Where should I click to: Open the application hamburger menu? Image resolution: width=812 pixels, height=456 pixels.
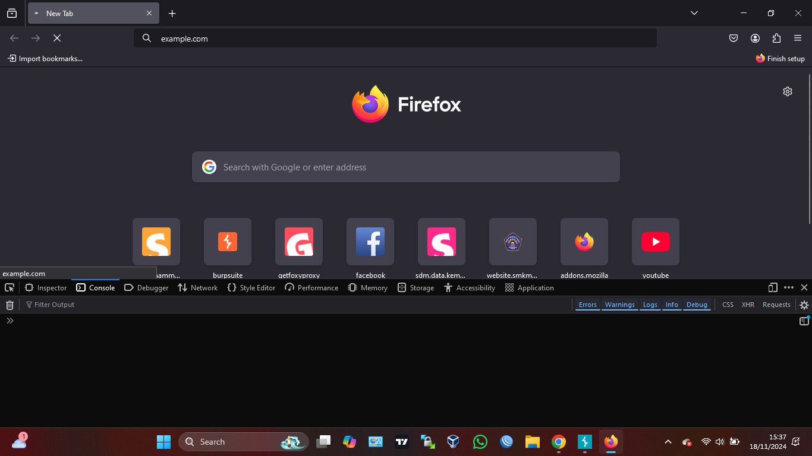point(798,38)
